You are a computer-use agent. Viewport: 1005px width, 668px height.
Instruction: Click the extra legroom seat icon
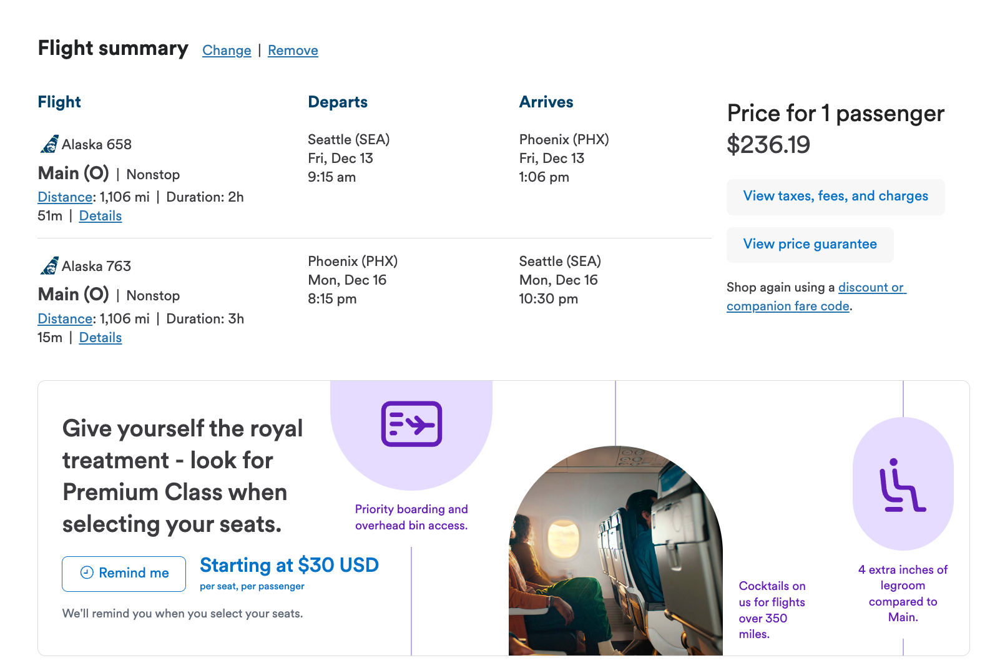click(903, 485)
